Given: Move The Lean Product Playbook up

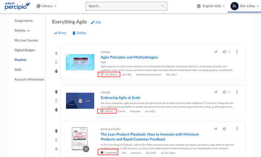Looking at the screenshot, I should [x=56, y=131].
